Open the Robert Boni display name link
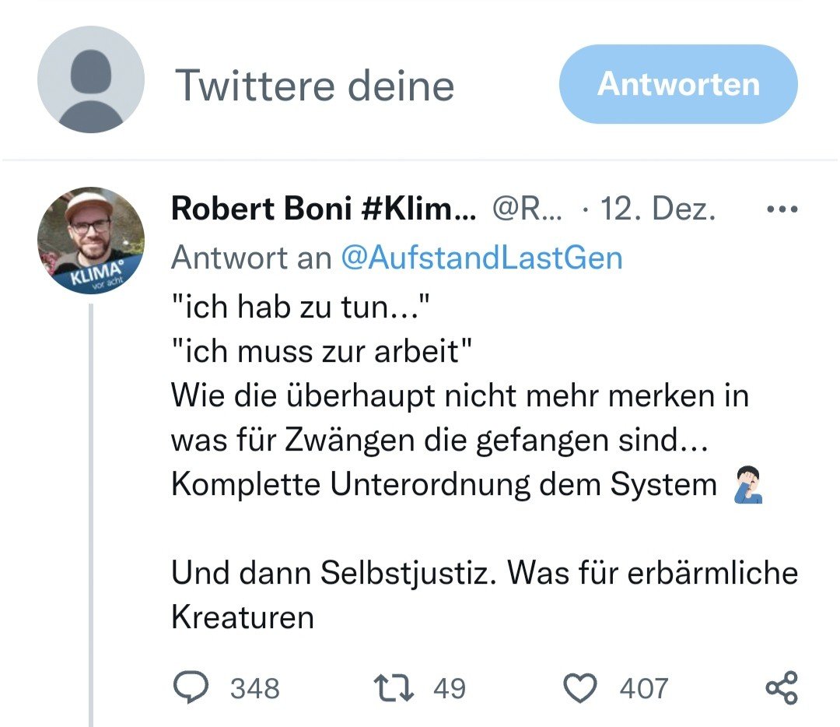This screenshot has width=840, height=727. click(324, 209)
